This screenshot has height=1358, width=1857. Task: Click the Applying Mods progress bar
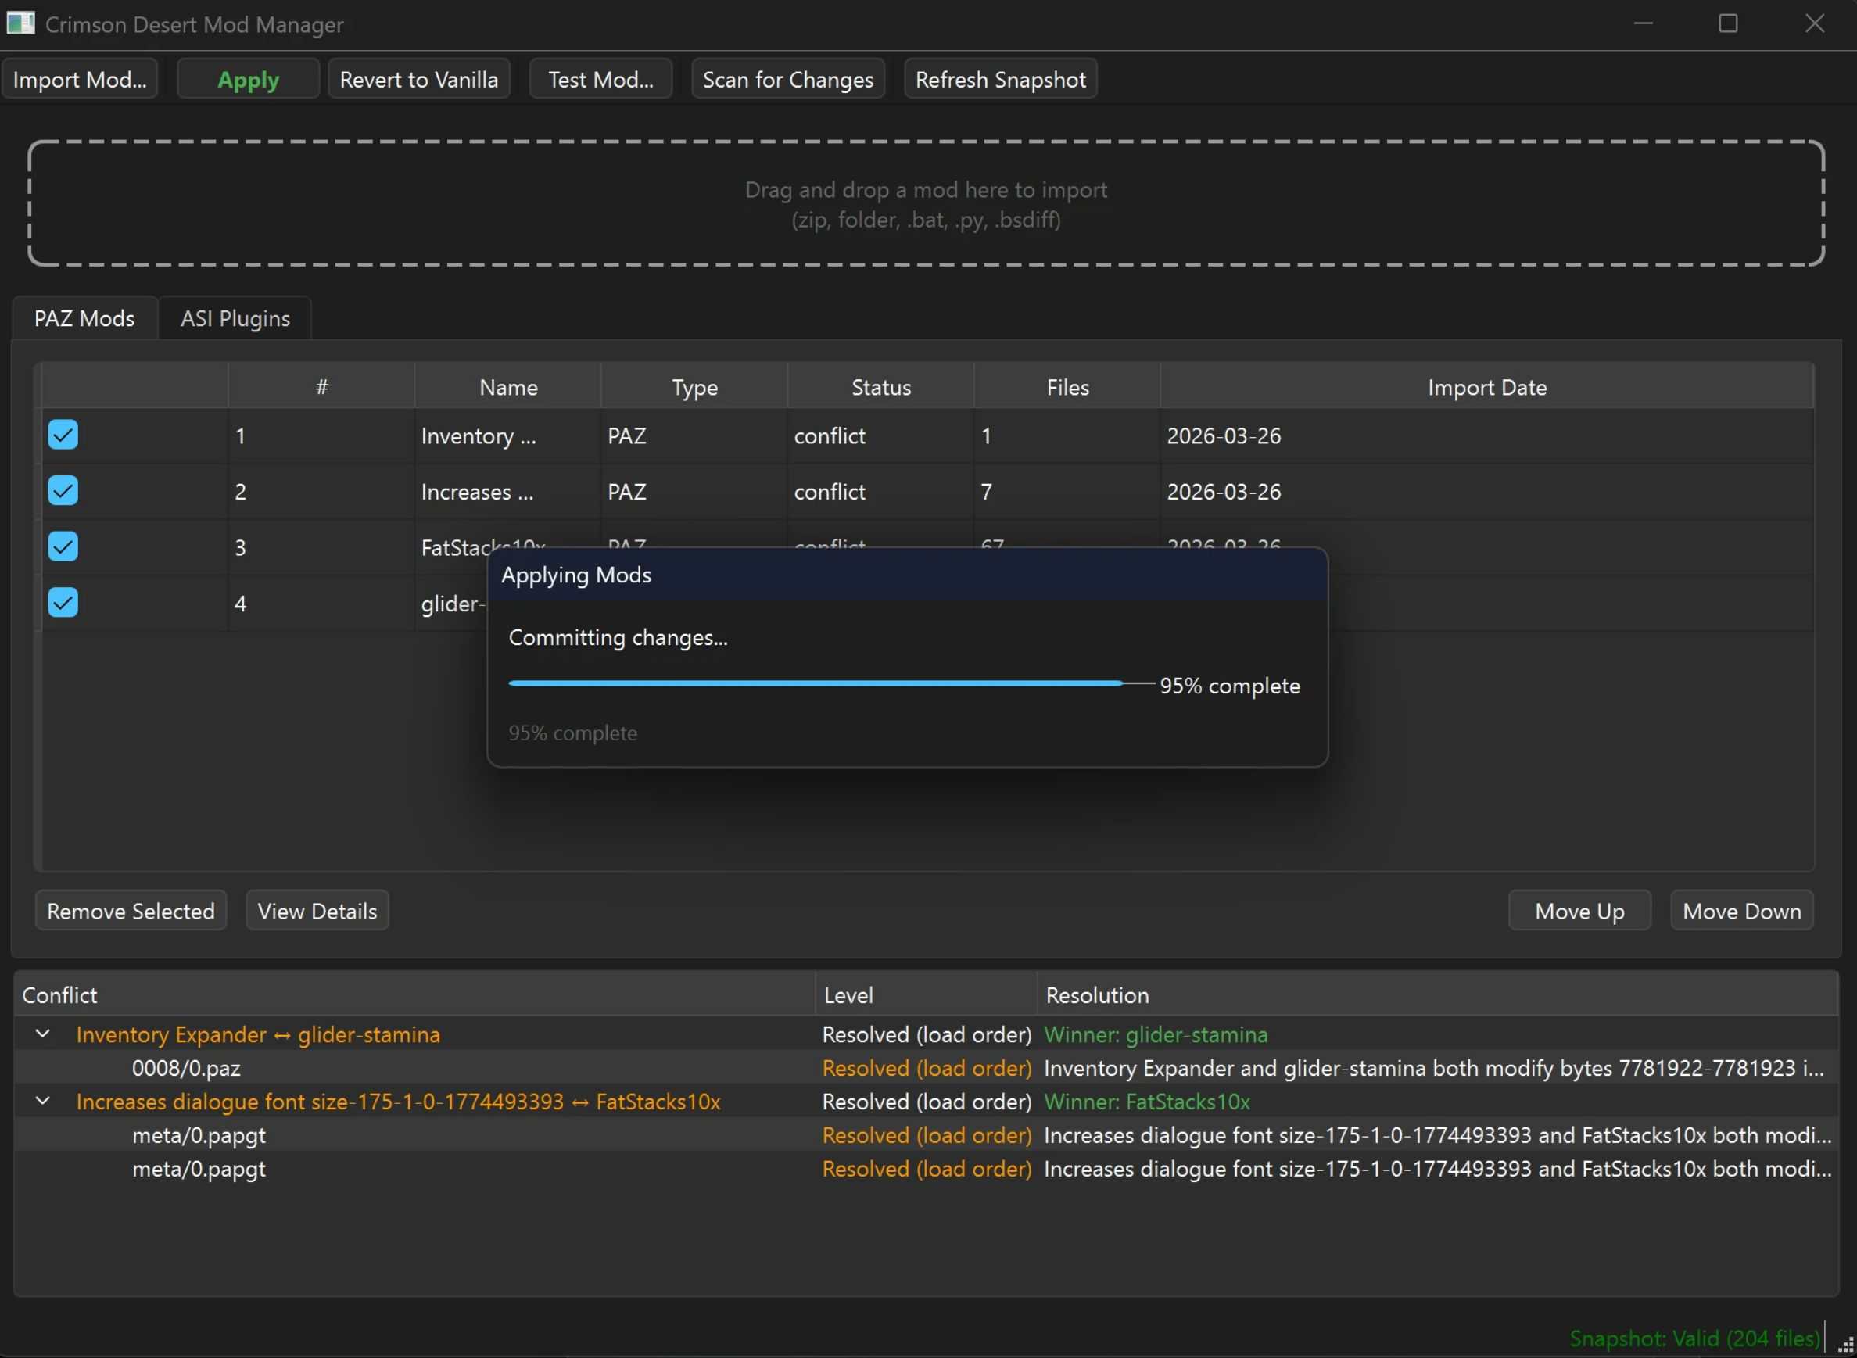pos(830,683)
